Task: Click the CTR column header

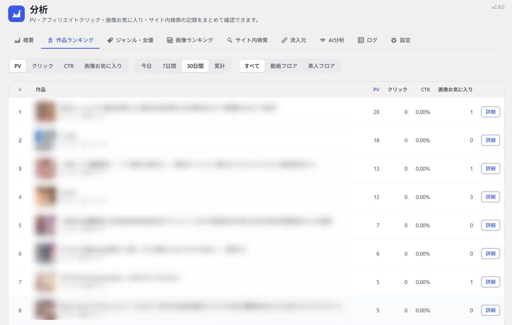Action: [x=425, y=89]
